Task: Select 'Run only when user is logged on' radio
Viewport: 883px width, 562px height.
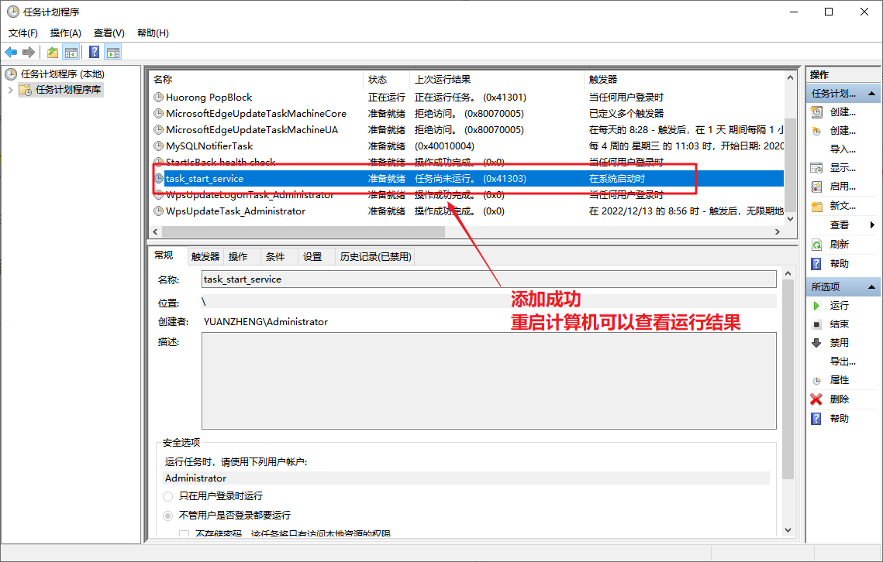Action: pos(168,496)
